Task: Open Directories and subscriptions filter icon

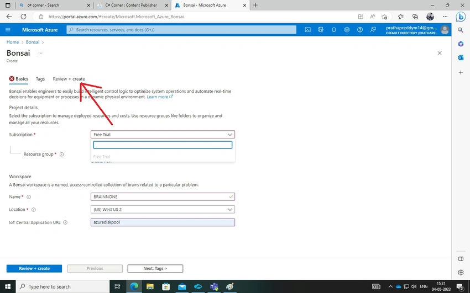Action: [x=321, y=30]
